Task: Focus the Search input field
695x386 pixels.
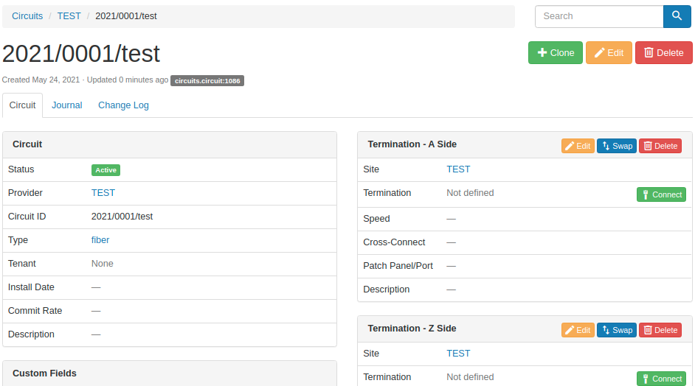Action: point(599,16)
